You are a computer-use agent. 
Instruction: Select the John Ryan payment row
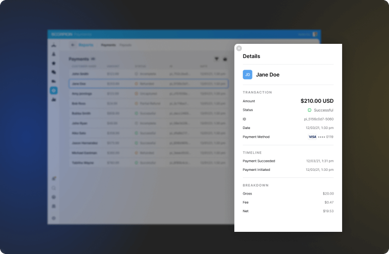[x=149, y=123]
